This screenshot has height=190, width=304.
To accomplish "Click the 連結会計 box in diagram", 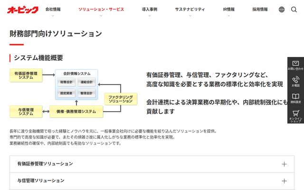I will (86, 82).
